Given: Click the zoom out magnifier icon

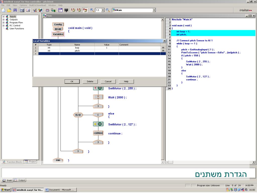Looking at the screenshot, I should [108, 10].
